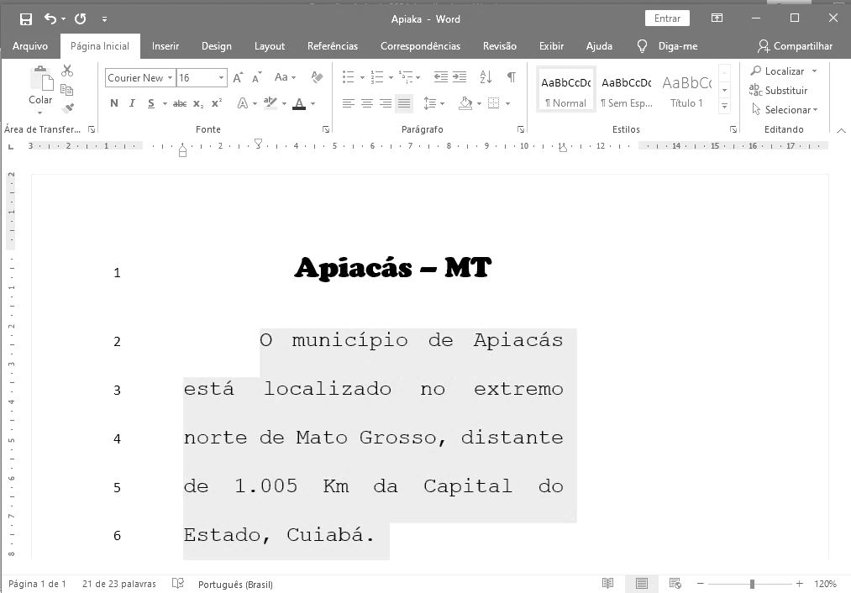Decrease font size with the small A icon
The width and height of the screenshot is (851, 593).
[257, 77]
